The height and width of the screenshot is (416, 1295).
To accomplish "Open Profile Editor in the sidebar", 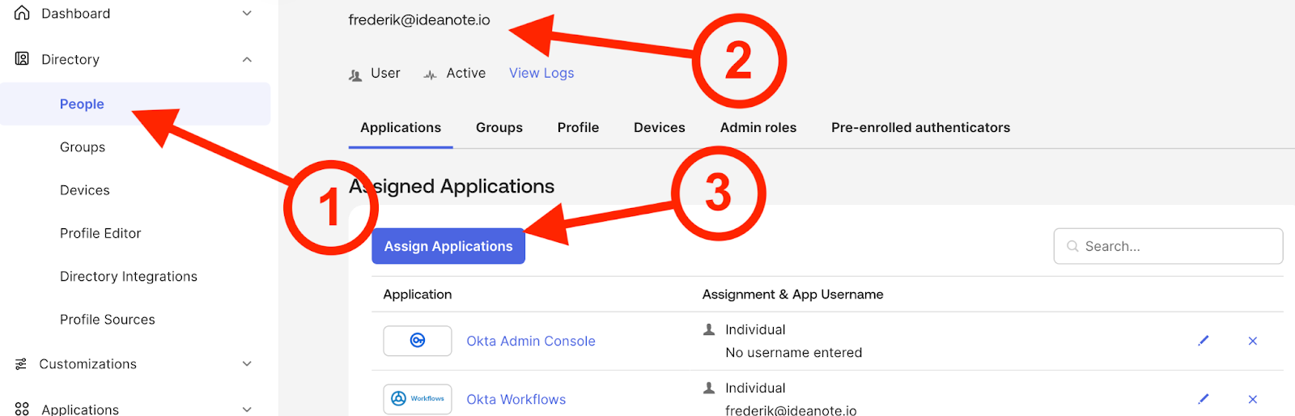I will pyautogui.click(x=100, y=233).
